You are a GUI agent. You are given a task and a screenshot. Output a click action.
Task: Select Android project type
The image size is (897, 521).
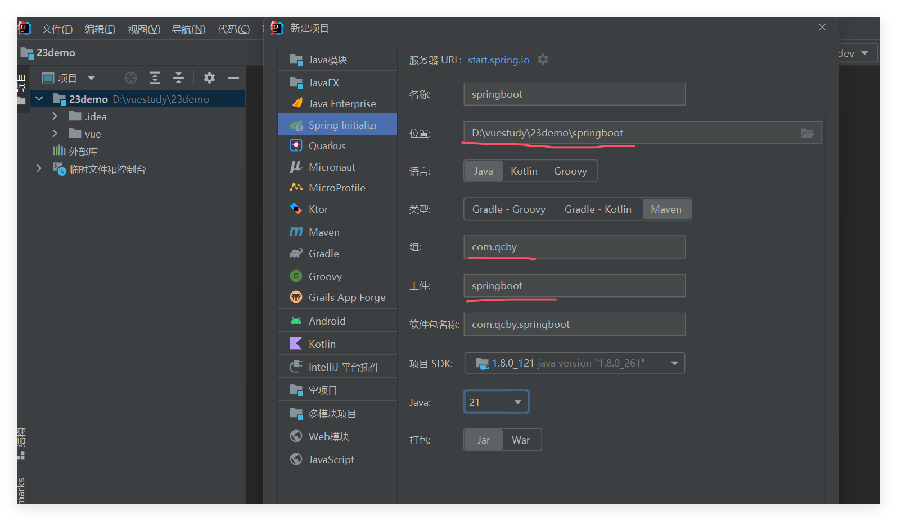pyautogui.click(x=337, y=321)
